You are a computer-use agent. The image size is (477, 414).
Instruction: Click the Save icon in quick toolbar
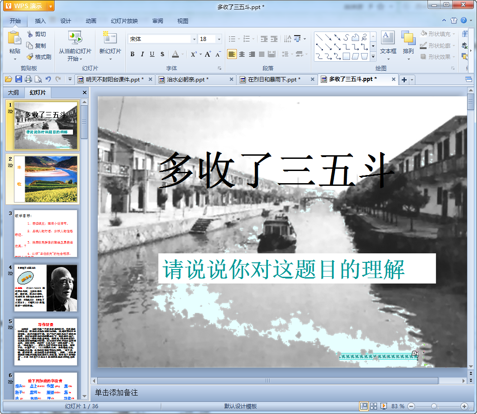(18, 79)
